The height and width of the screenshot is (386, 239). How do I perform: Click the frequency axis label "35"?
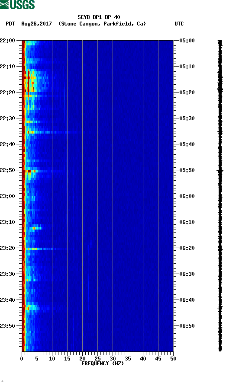(128, 359)
